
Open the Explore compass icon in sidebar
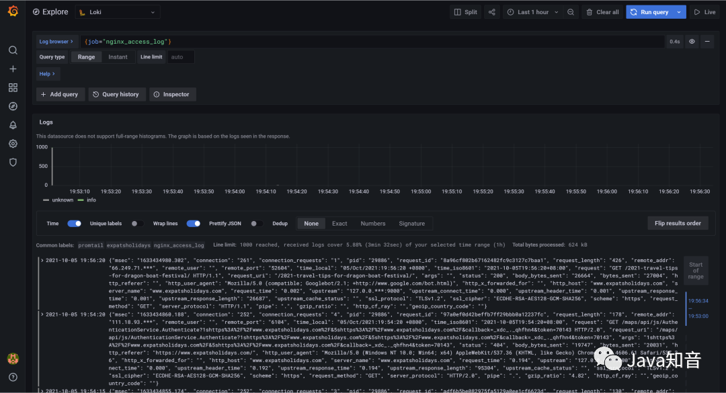[13, 106]
